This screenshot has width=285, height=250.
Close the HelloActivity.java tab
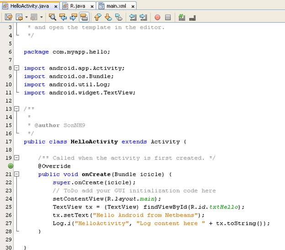[56, 6]
